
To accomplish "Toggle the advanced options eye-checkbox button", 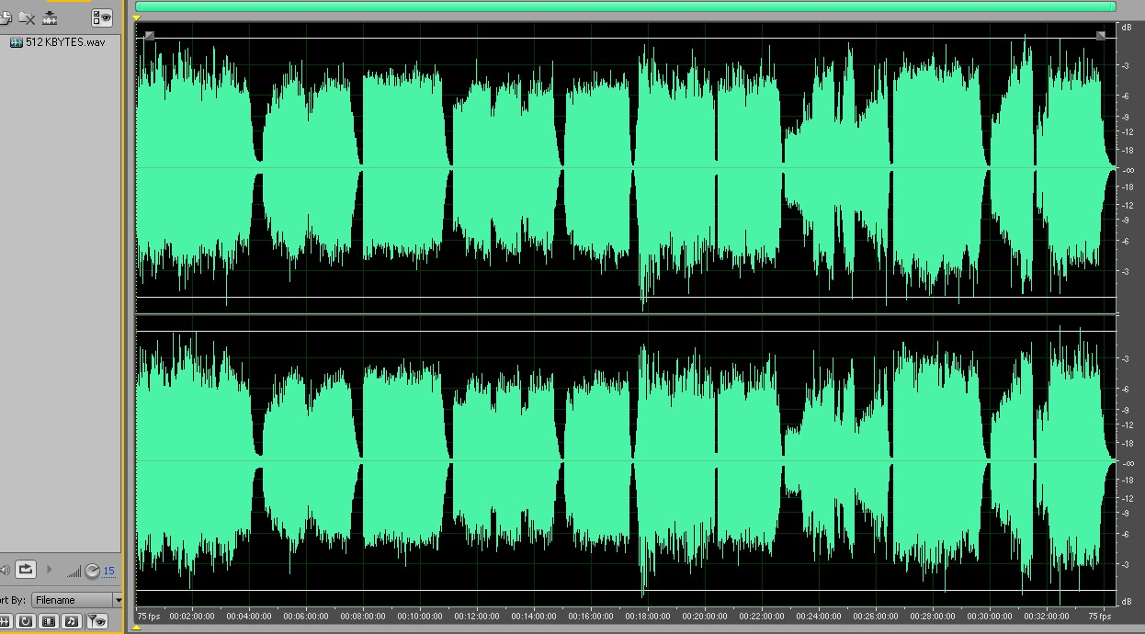I will (x=101, y=17).
